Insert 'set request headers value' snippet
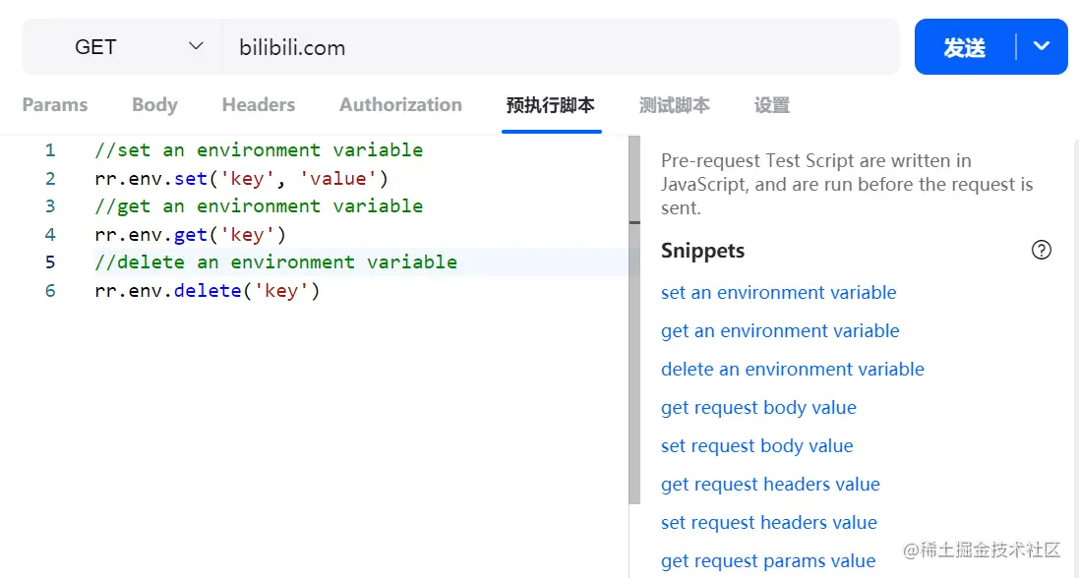Screen dimensions: 1079x578 click(x=768, y=522)
